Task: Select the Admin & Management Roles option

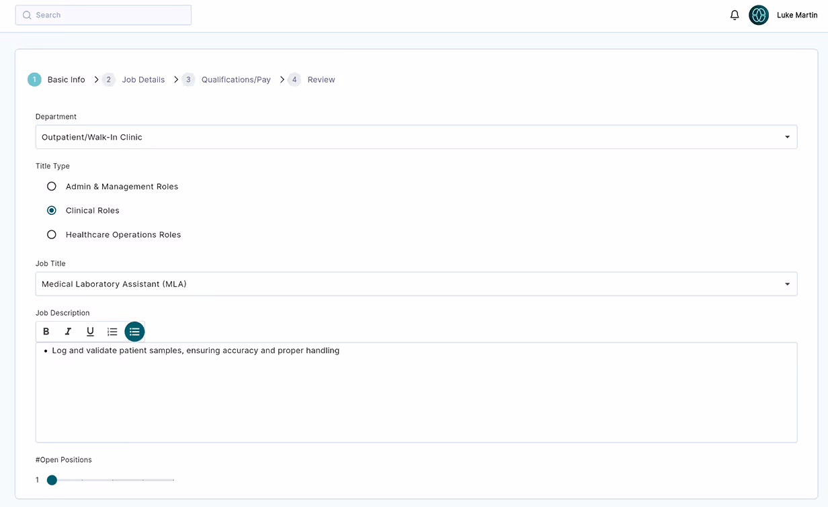Action: (x=52, y=186)
